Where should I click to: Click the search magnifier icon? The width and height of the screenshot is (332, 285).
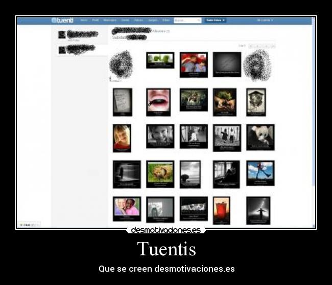point(199,20)
